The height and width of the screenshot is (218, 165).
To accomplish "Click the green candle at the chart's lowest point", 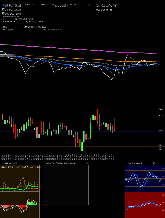I will coord(82,146).
